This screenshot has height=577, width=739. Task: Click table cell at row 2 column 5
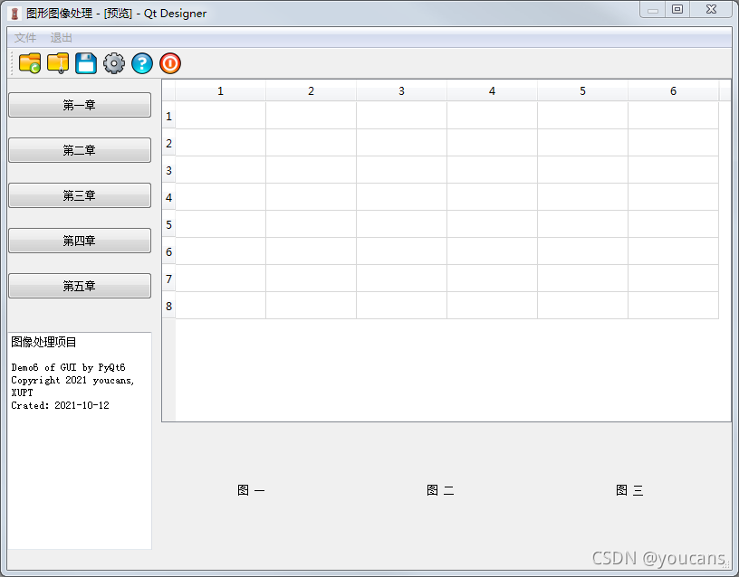582,143
